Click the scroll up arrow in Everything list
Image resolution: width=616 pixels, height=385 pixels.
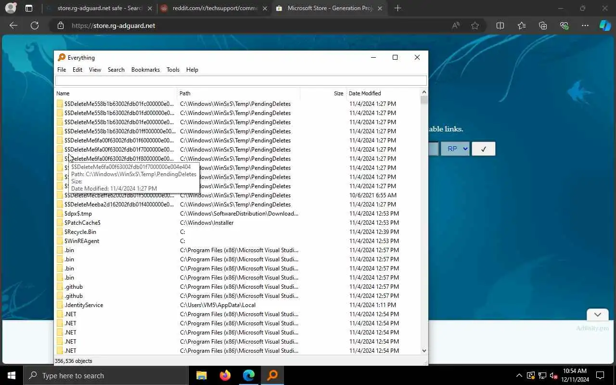coord(424,92)
